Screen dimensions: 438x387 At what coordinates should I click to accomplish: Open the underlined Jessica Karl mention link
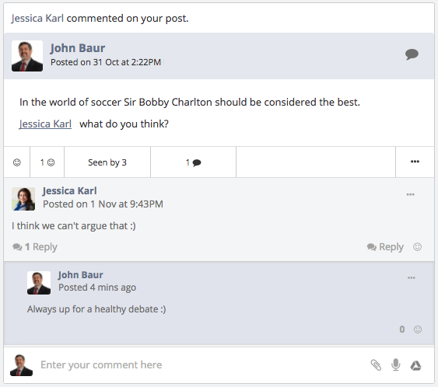click(45, 124)
